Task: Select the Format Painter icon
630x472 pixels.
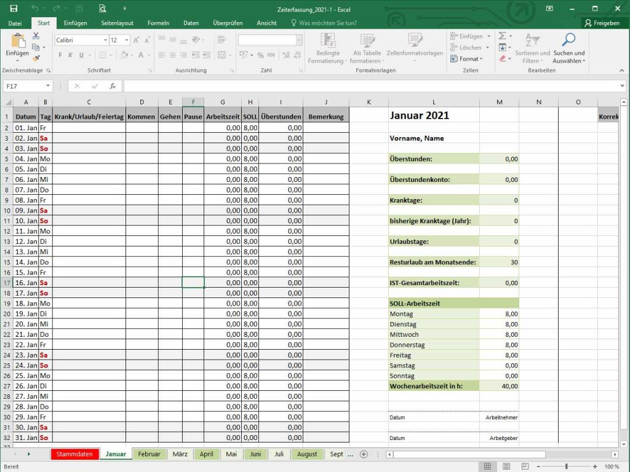Action: coord(36,57)
